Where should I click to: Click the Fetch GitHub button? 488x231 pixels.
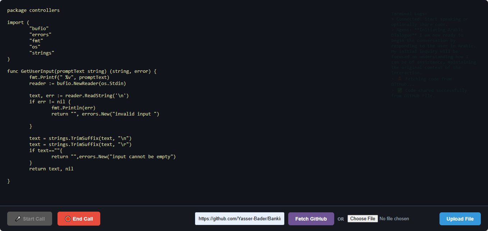pos(311,219)
